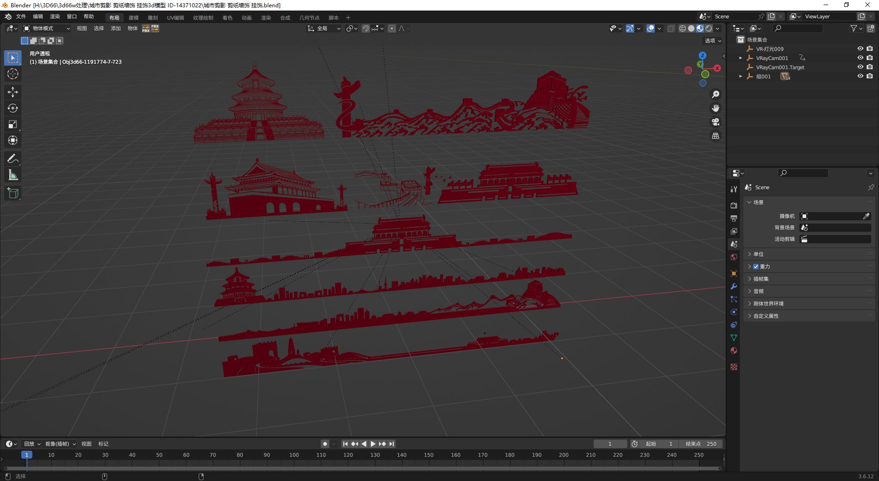
Task: Open the 物体模式 mode dropdown
Action: click(47, 28)
